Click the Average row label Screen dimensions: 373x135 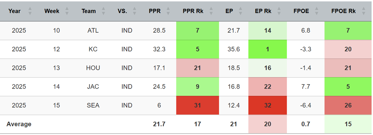(x=19, y=124)
